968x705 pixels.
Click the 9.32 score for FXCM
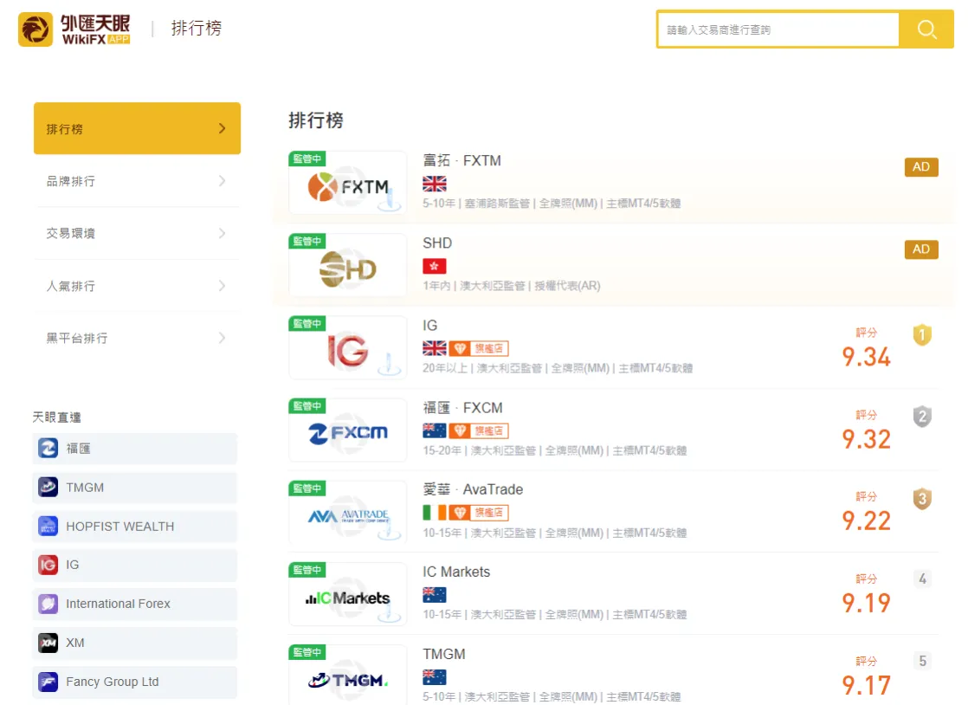[866, 440]
